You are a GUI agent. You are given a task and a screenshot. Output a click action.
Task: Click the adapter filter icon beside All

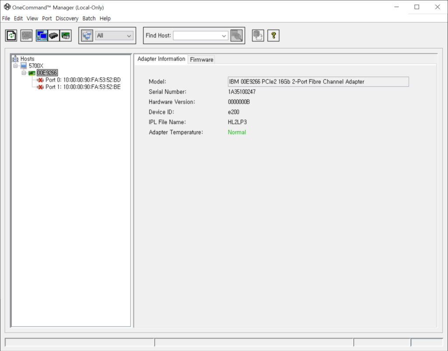(87, 35)
